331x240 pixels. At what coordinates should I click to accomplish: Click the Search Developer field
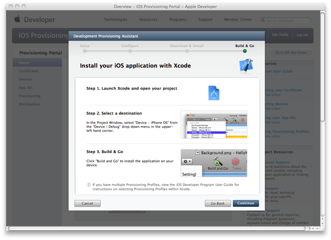pos(285,20)
